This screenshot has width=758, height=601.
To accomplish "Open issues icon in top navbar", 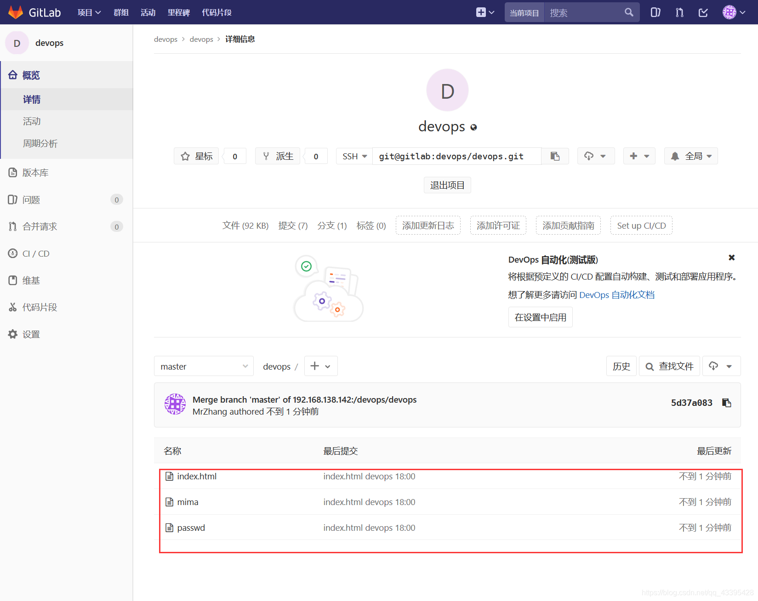I will tap(655, 12).
